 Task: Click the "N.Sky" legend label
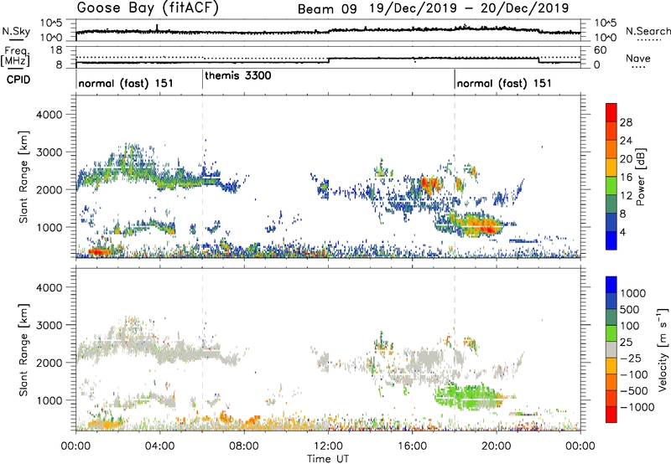tap(16, 31)
